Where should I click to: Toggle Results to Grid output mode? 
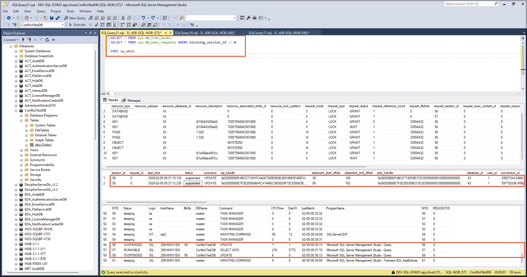click(149, 25)
